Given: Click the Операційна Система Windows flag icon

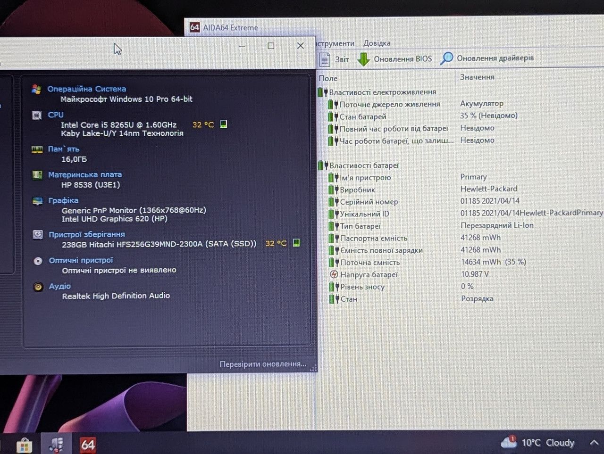Looking at the screenshot, I should point(36,89).
